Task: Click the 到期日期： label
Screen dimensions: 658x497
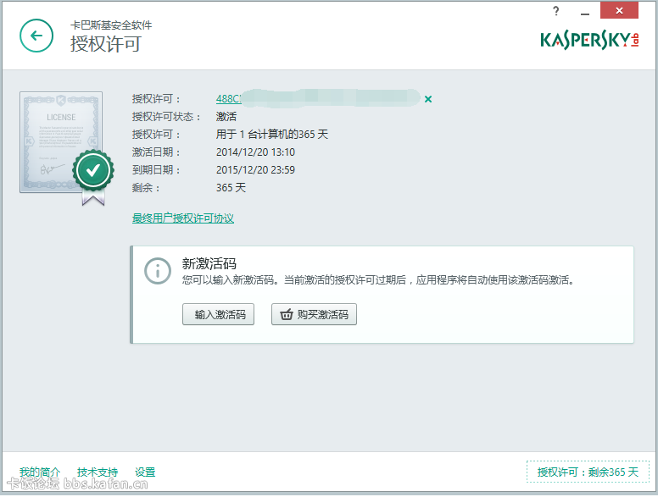Action: (x=156, y=169)
